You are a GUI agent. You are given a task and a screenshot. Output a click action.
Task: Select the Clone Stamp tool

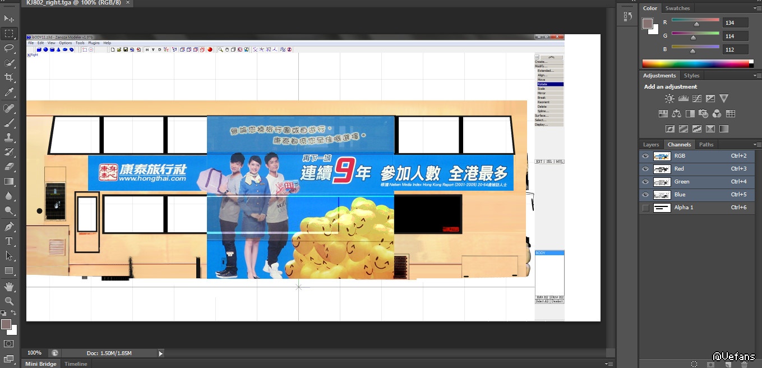tap(9, 137)
